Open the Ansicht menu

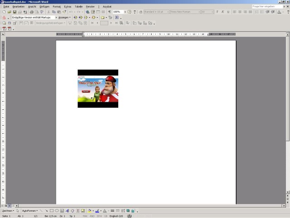tap(32, 7)
